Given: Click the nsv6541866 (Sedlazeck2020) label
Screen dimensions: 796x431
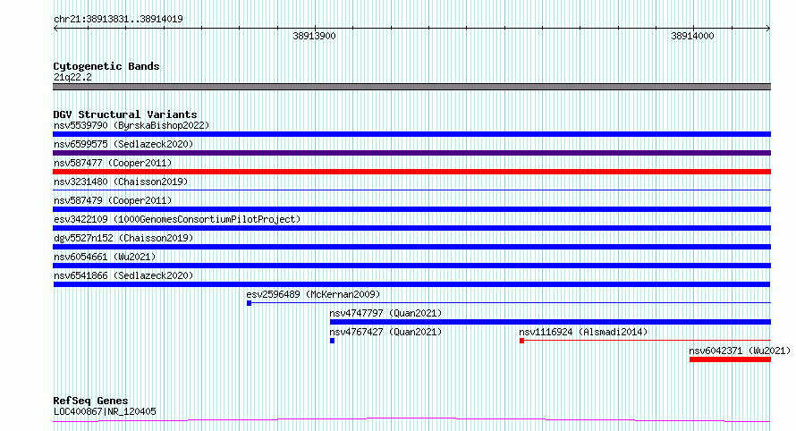Looking at the screenshot, I should coord(123,275).
